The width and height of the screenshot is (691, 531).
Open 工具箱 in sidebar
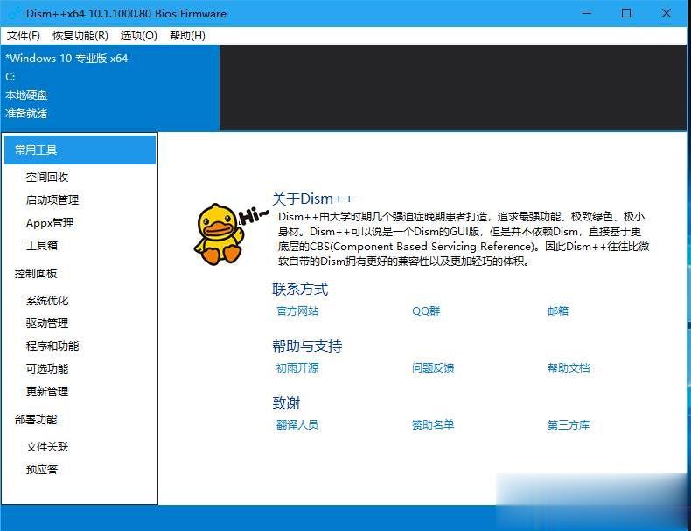[x=42, y=246]
